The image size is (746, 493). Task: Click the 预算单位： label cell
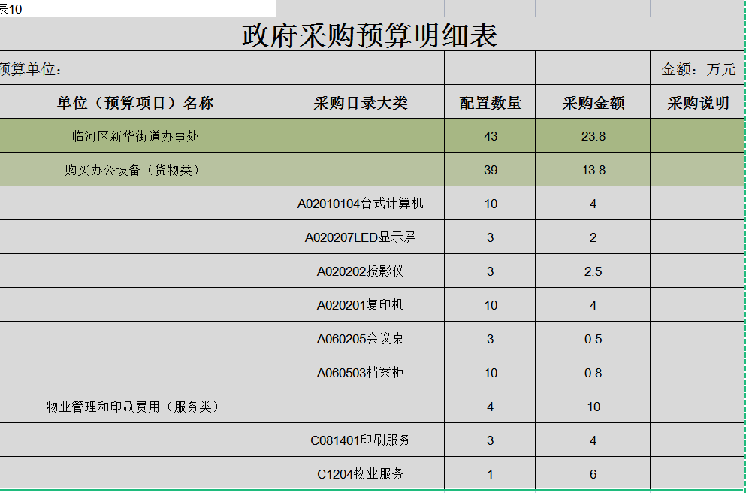click(x=137, y=68)
